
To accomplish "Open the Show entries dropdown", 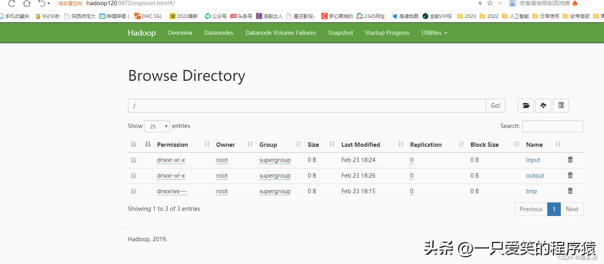I will coord(157,126).
